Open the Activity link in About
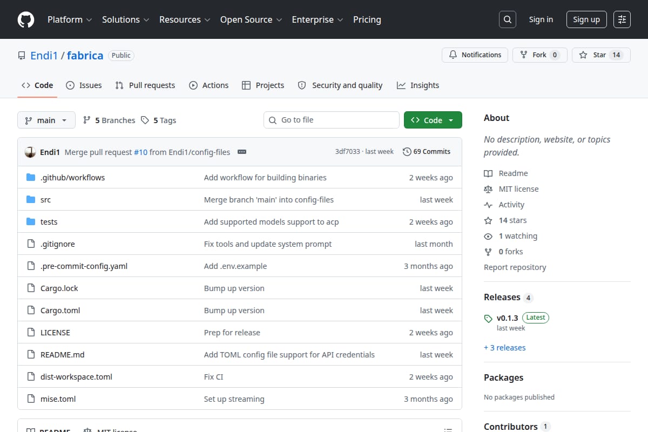Screen dimensions: 648x432 click(504, 205)
